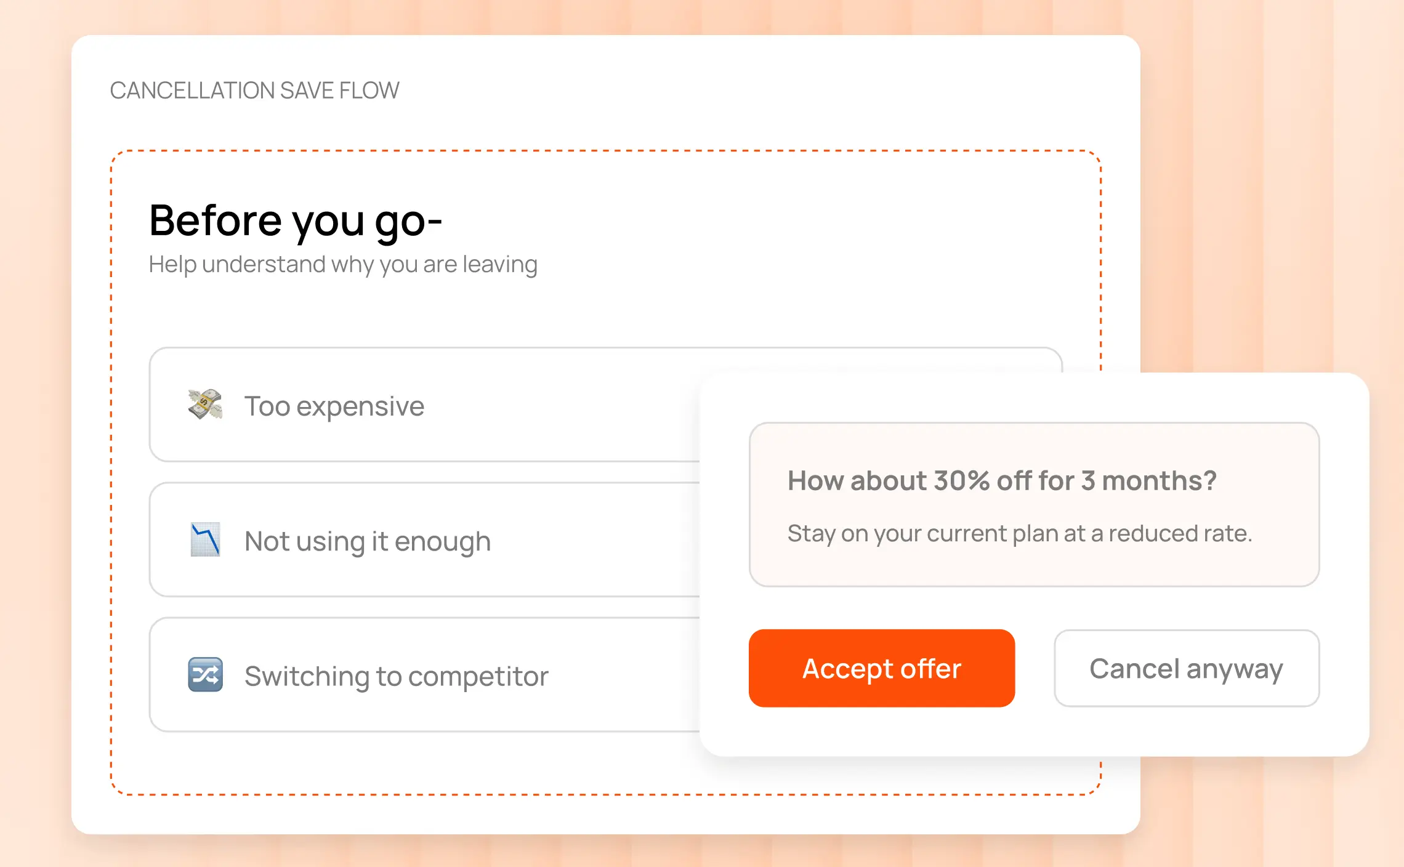Click the downward trend chart icon
1404x867 pixels.
pos(205,540)
